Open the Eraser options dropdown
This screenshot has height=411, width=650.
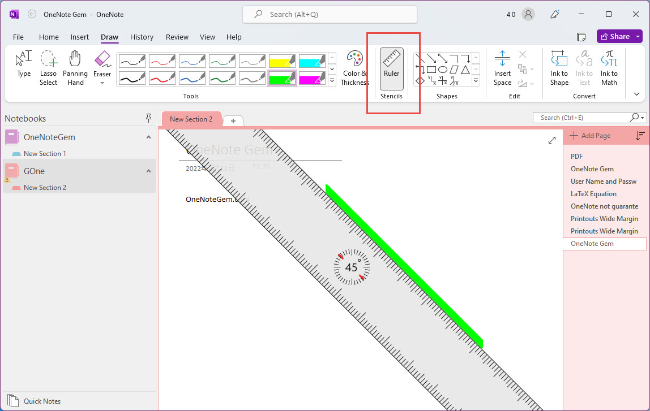pyautogui.click(x=102, y=83)
